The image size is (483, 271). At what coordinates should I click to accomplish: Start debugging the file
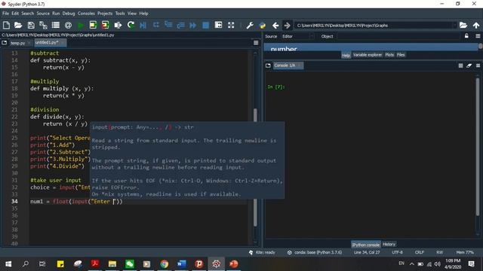pyautogui.click(x=143, y=25)
